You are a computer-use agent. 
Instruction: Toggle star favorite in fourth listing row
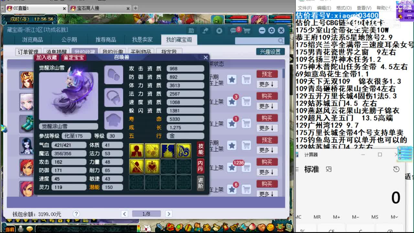(x=232, y=145)
